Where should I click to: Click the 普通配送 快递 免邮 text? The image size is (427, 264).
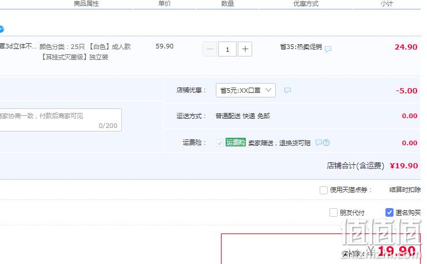click(x=242, y=116)
